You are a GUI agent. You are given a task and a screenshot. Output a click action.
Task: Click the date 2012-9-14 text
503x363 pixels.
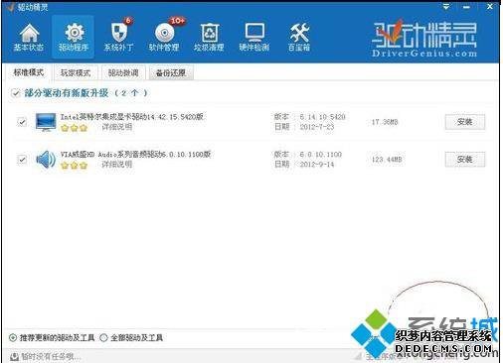[x=317, y=165]
